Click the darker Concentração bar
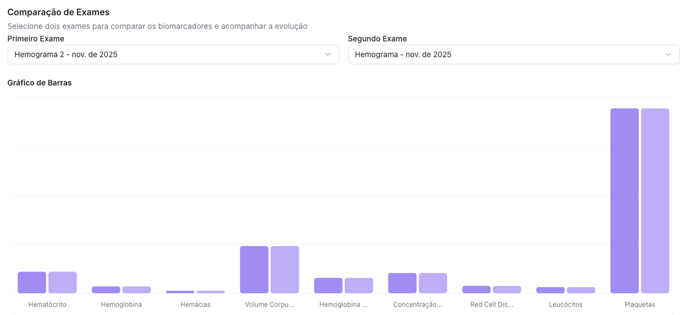Viewport: 688px width, 315px height. click(402, 283)
